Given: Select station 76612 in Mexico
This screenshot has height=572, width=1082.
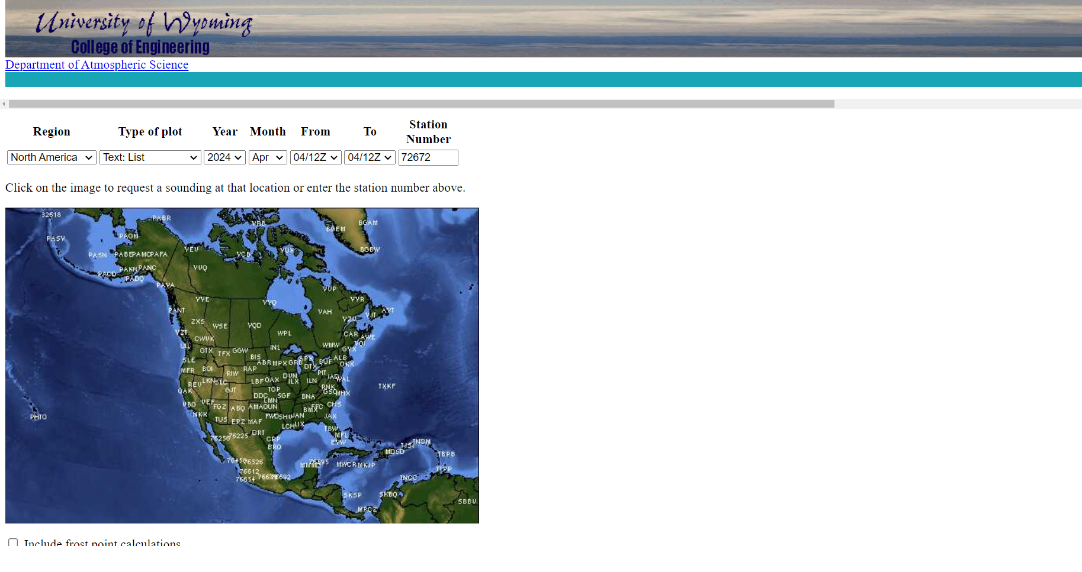Looking at the screenshot, I should click(249, 472).
